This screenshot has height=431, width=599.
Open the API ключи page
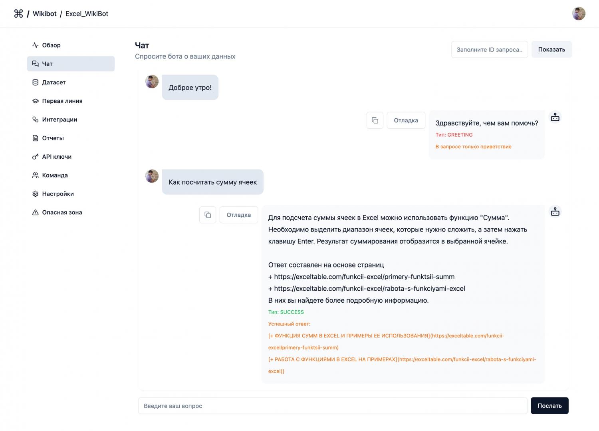point(57,157)
